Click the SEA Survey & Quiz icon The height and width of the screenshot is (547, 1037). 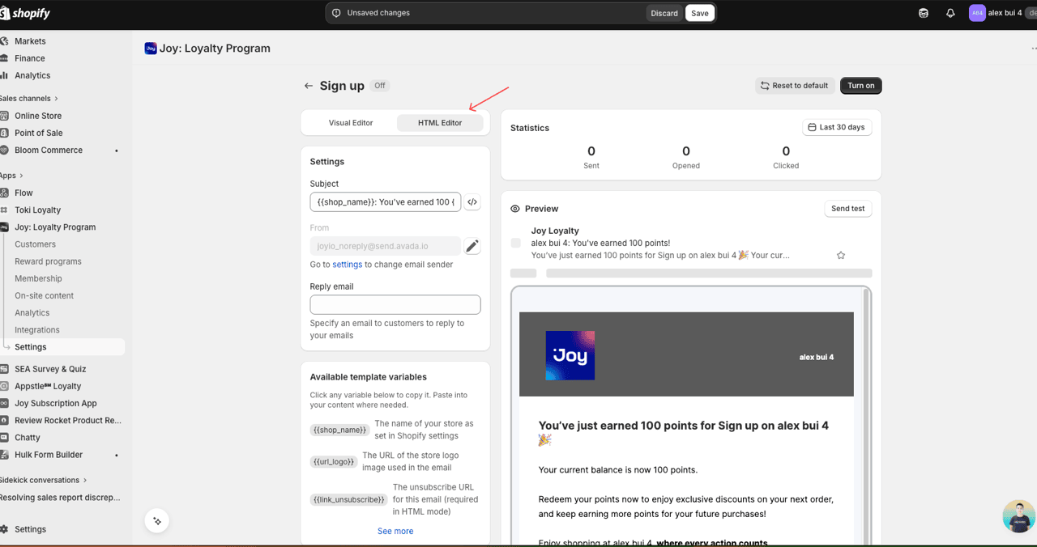click(x=4, y=369)
